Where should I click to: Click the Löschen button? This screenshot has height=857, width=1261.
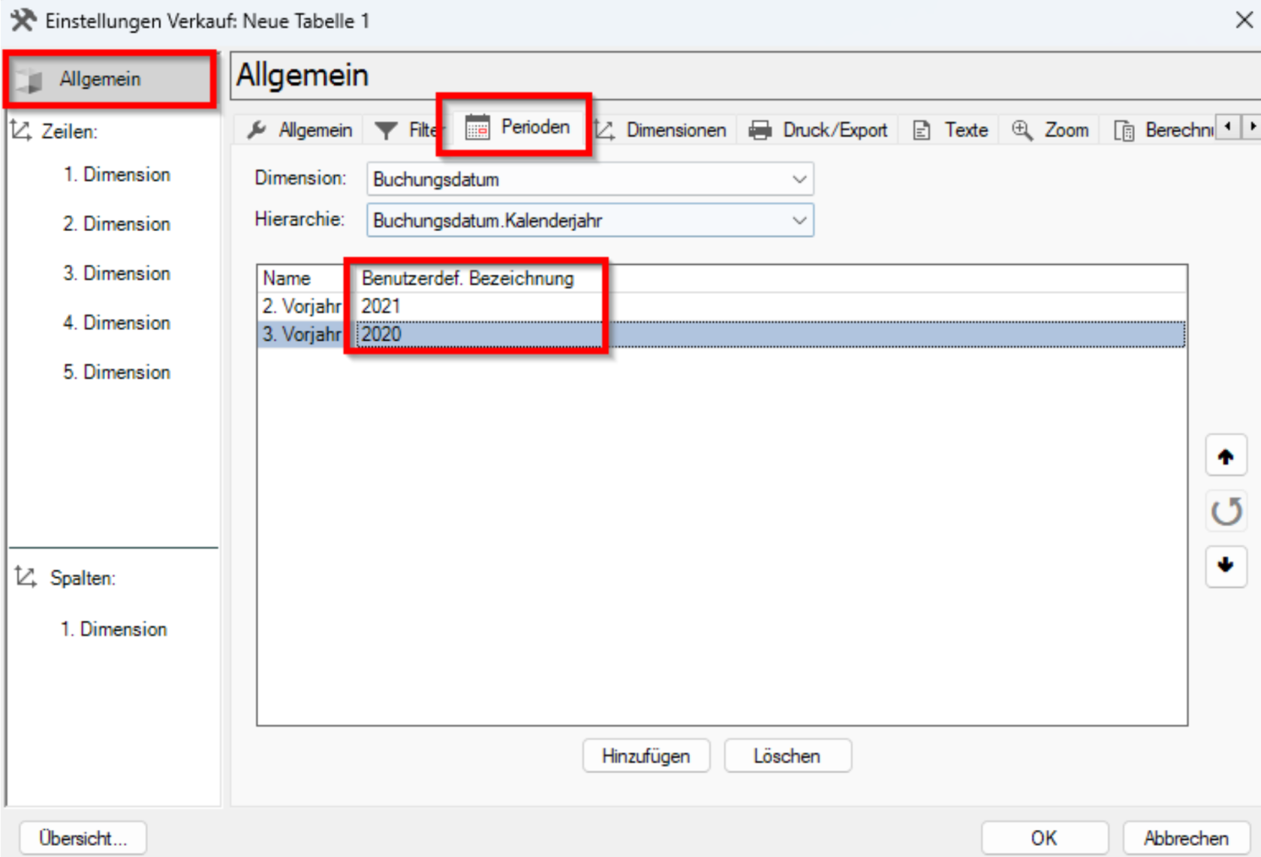(x=787, y=756)
